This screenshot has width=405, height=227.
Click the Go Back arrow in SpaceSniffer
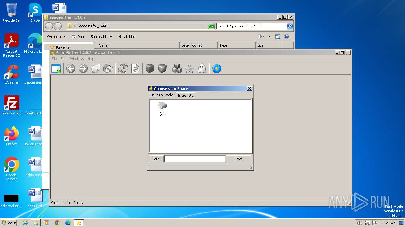click(71, 68)
